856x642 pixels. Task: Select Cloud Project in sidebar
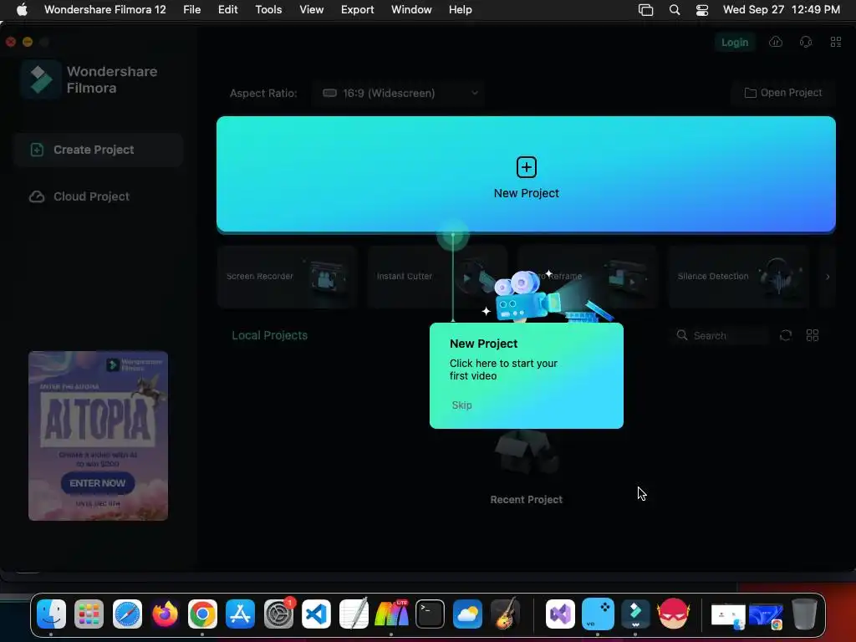[99, 196]
